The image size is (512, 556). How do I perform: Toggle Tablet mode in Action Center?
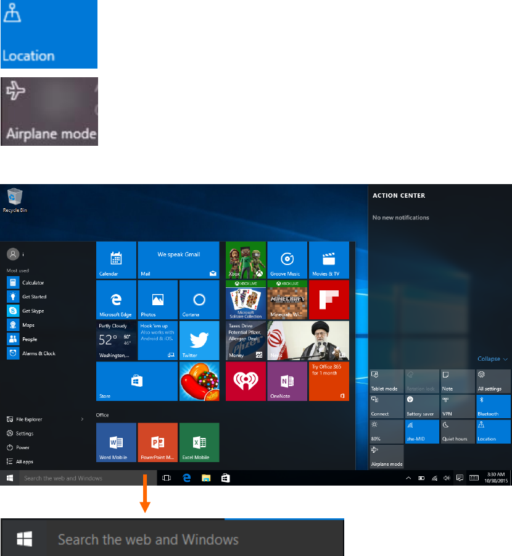[387, 381]
